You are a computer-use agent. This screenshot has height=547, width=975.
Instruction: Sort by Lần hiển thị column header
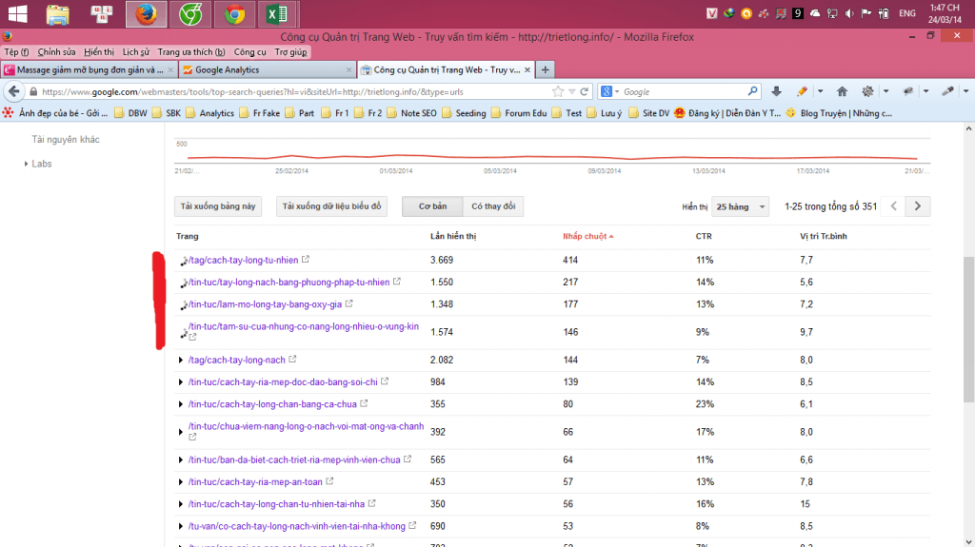(453, 236)
